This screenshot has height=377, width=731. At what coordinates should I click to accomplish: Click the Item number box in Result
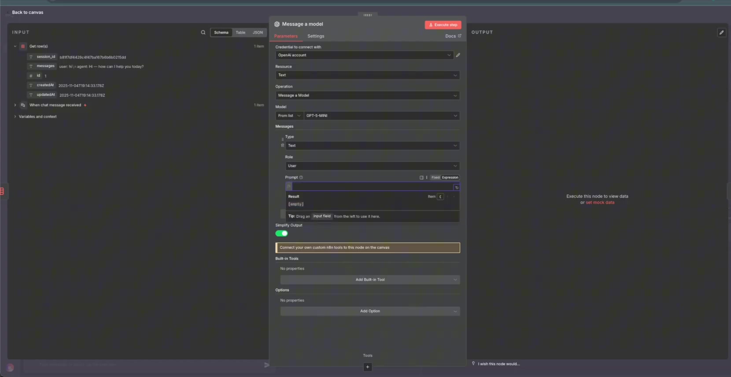[x=440, y=197]
